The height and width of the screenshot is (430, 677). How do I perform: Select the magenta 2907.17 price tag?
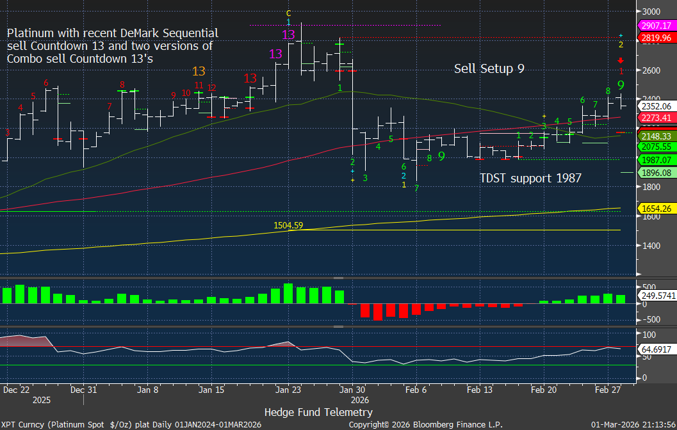click(657, 26)
